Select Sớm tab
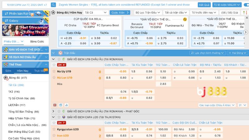This screenshot has height=140, width=249. (x=8, y=71)
